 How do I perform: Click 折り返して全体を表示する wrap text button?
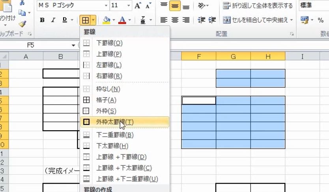point(258,6)
